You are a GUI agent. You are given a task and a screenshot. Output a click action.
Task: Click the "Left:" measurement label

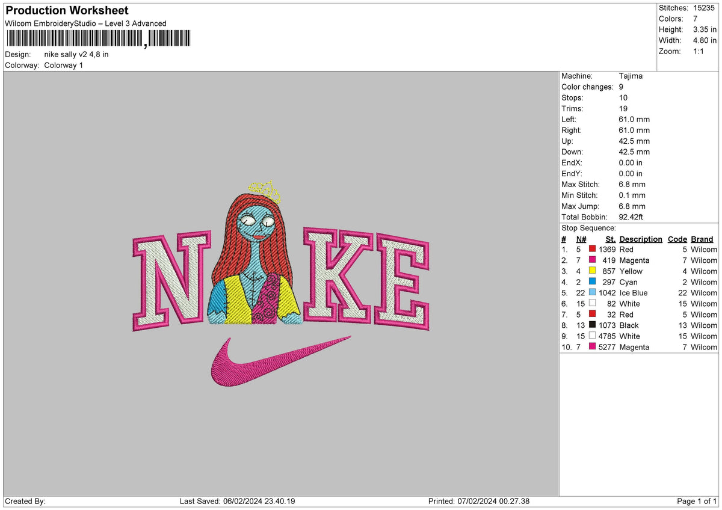569,119
